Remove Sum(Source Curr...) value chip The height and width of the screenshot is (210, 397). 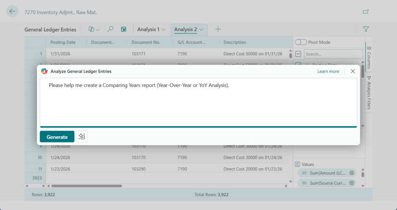352,183
